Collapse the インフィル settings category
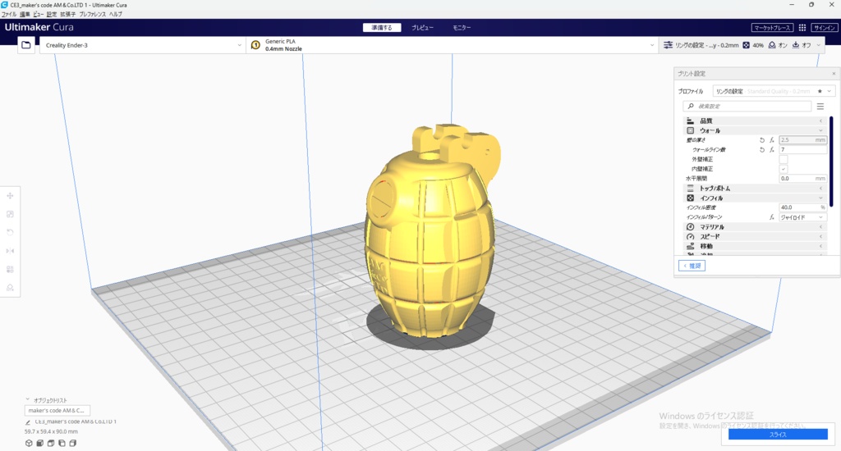The width and height of the screenshot is (841, 451). 755,198
